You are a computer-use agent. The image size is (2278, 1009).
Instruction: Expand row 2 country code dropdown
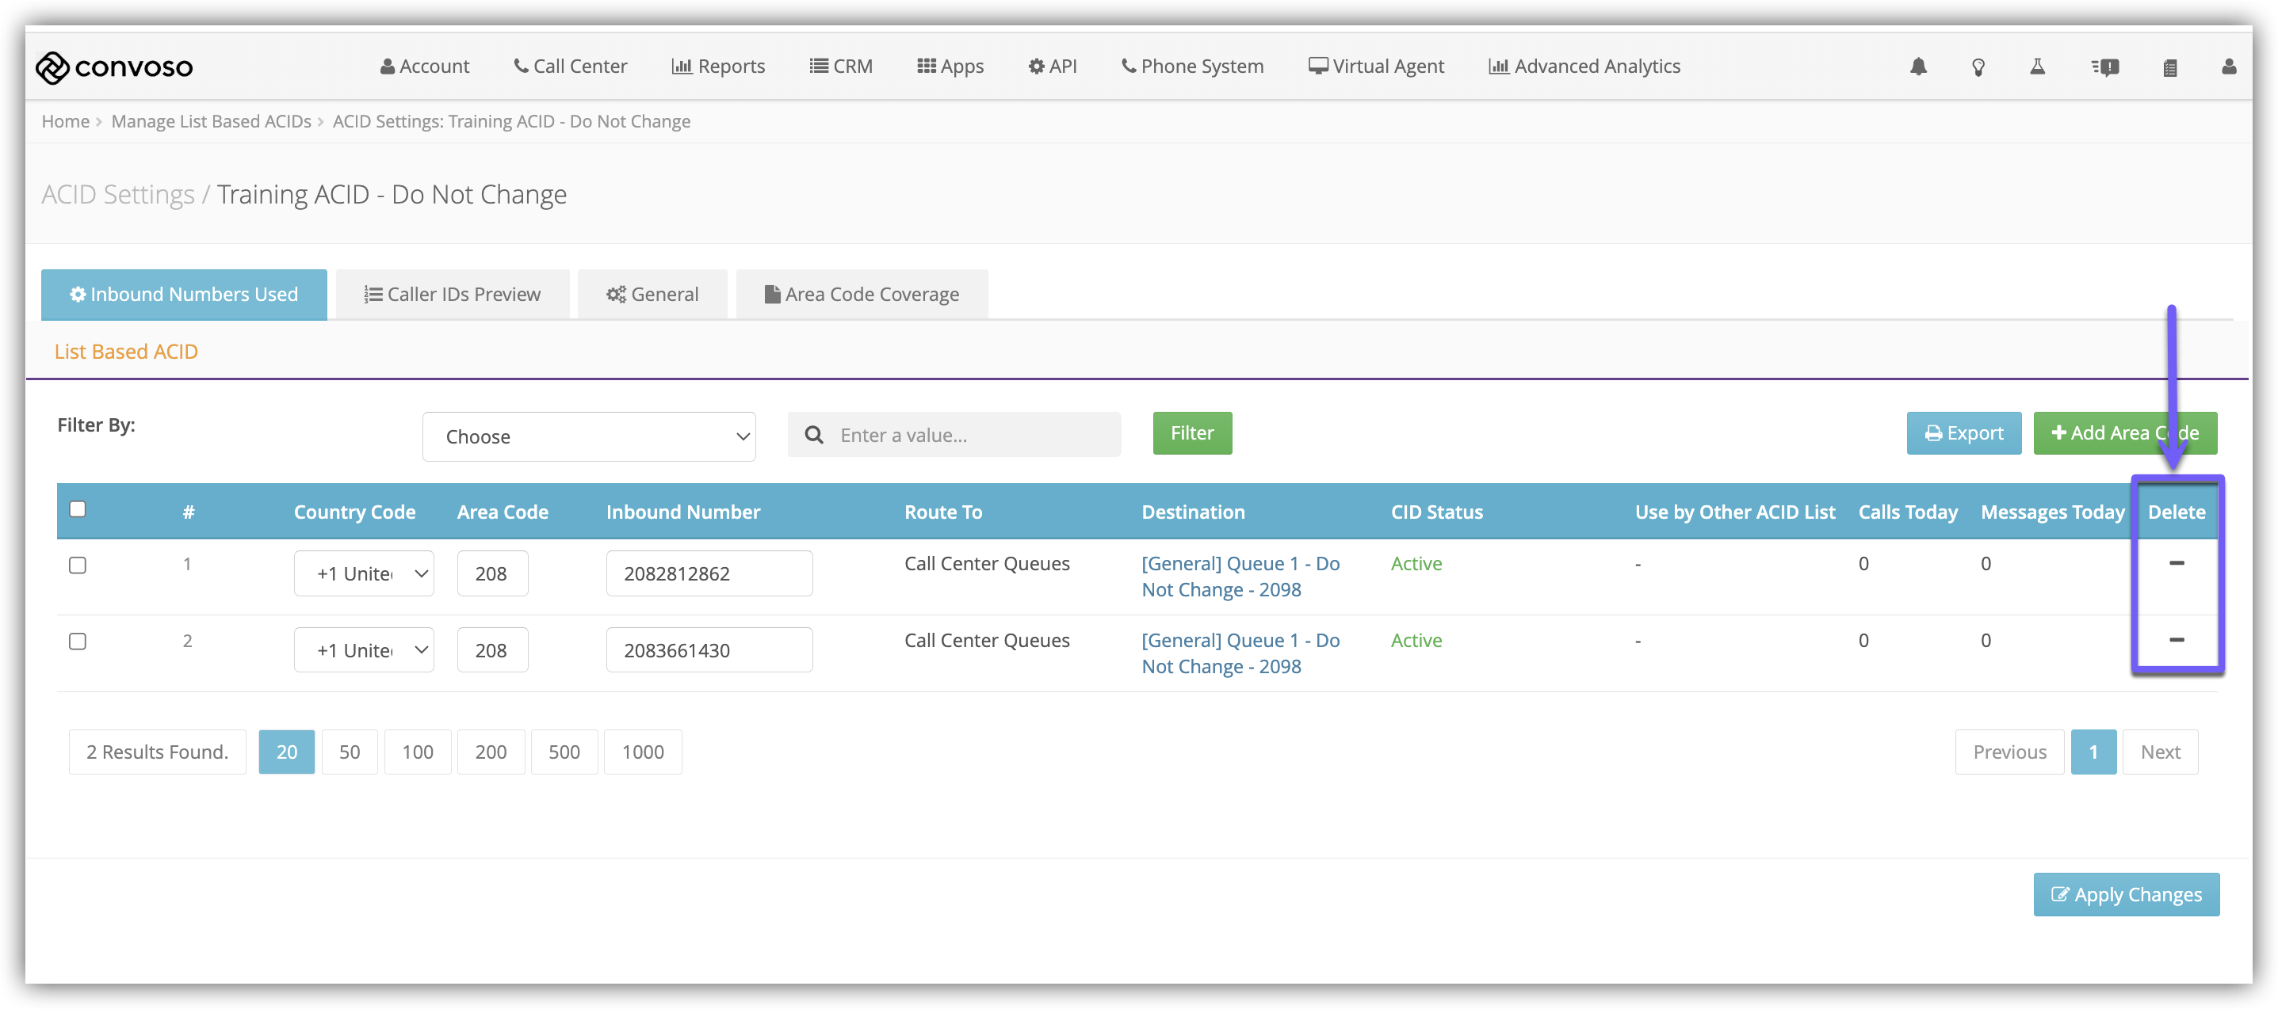pos(364,650)
